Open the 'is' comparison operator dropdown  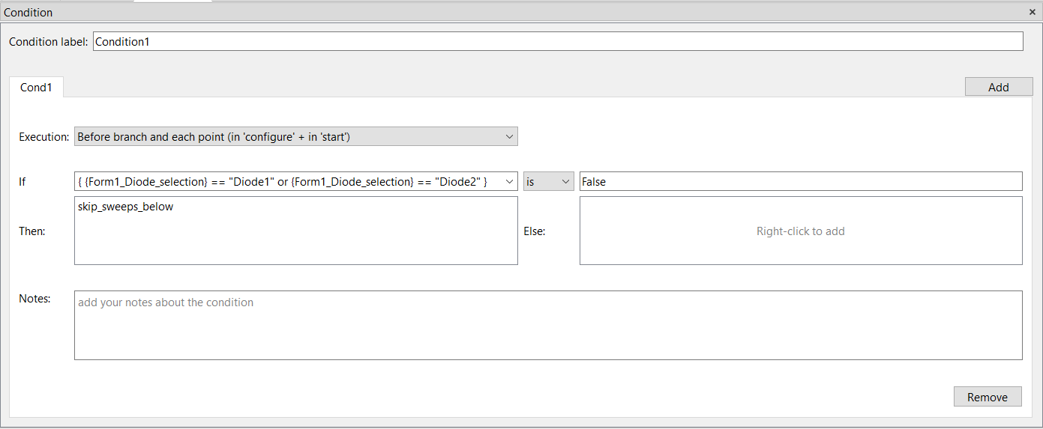click(548, 182)
